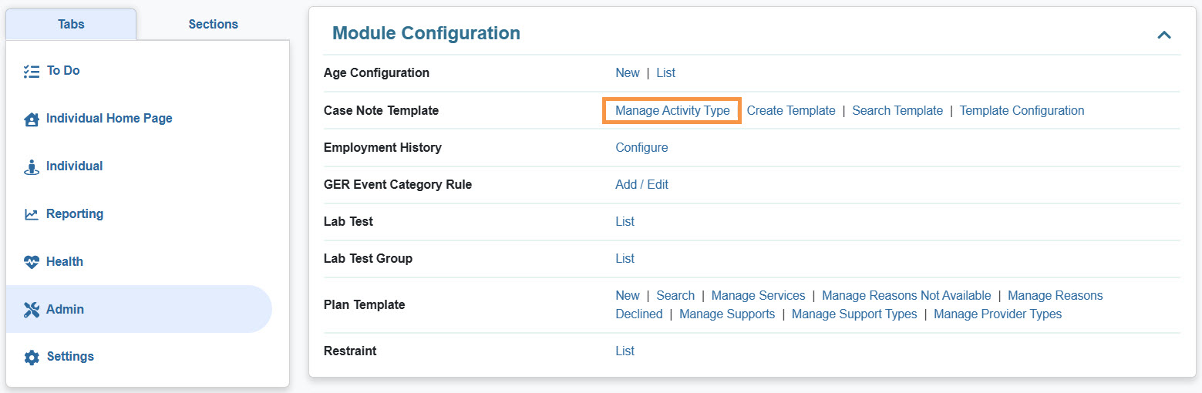Click Add / Edit GER Event Category Rule
This screenshot has height=393, width=1202.
pos(641,184)
